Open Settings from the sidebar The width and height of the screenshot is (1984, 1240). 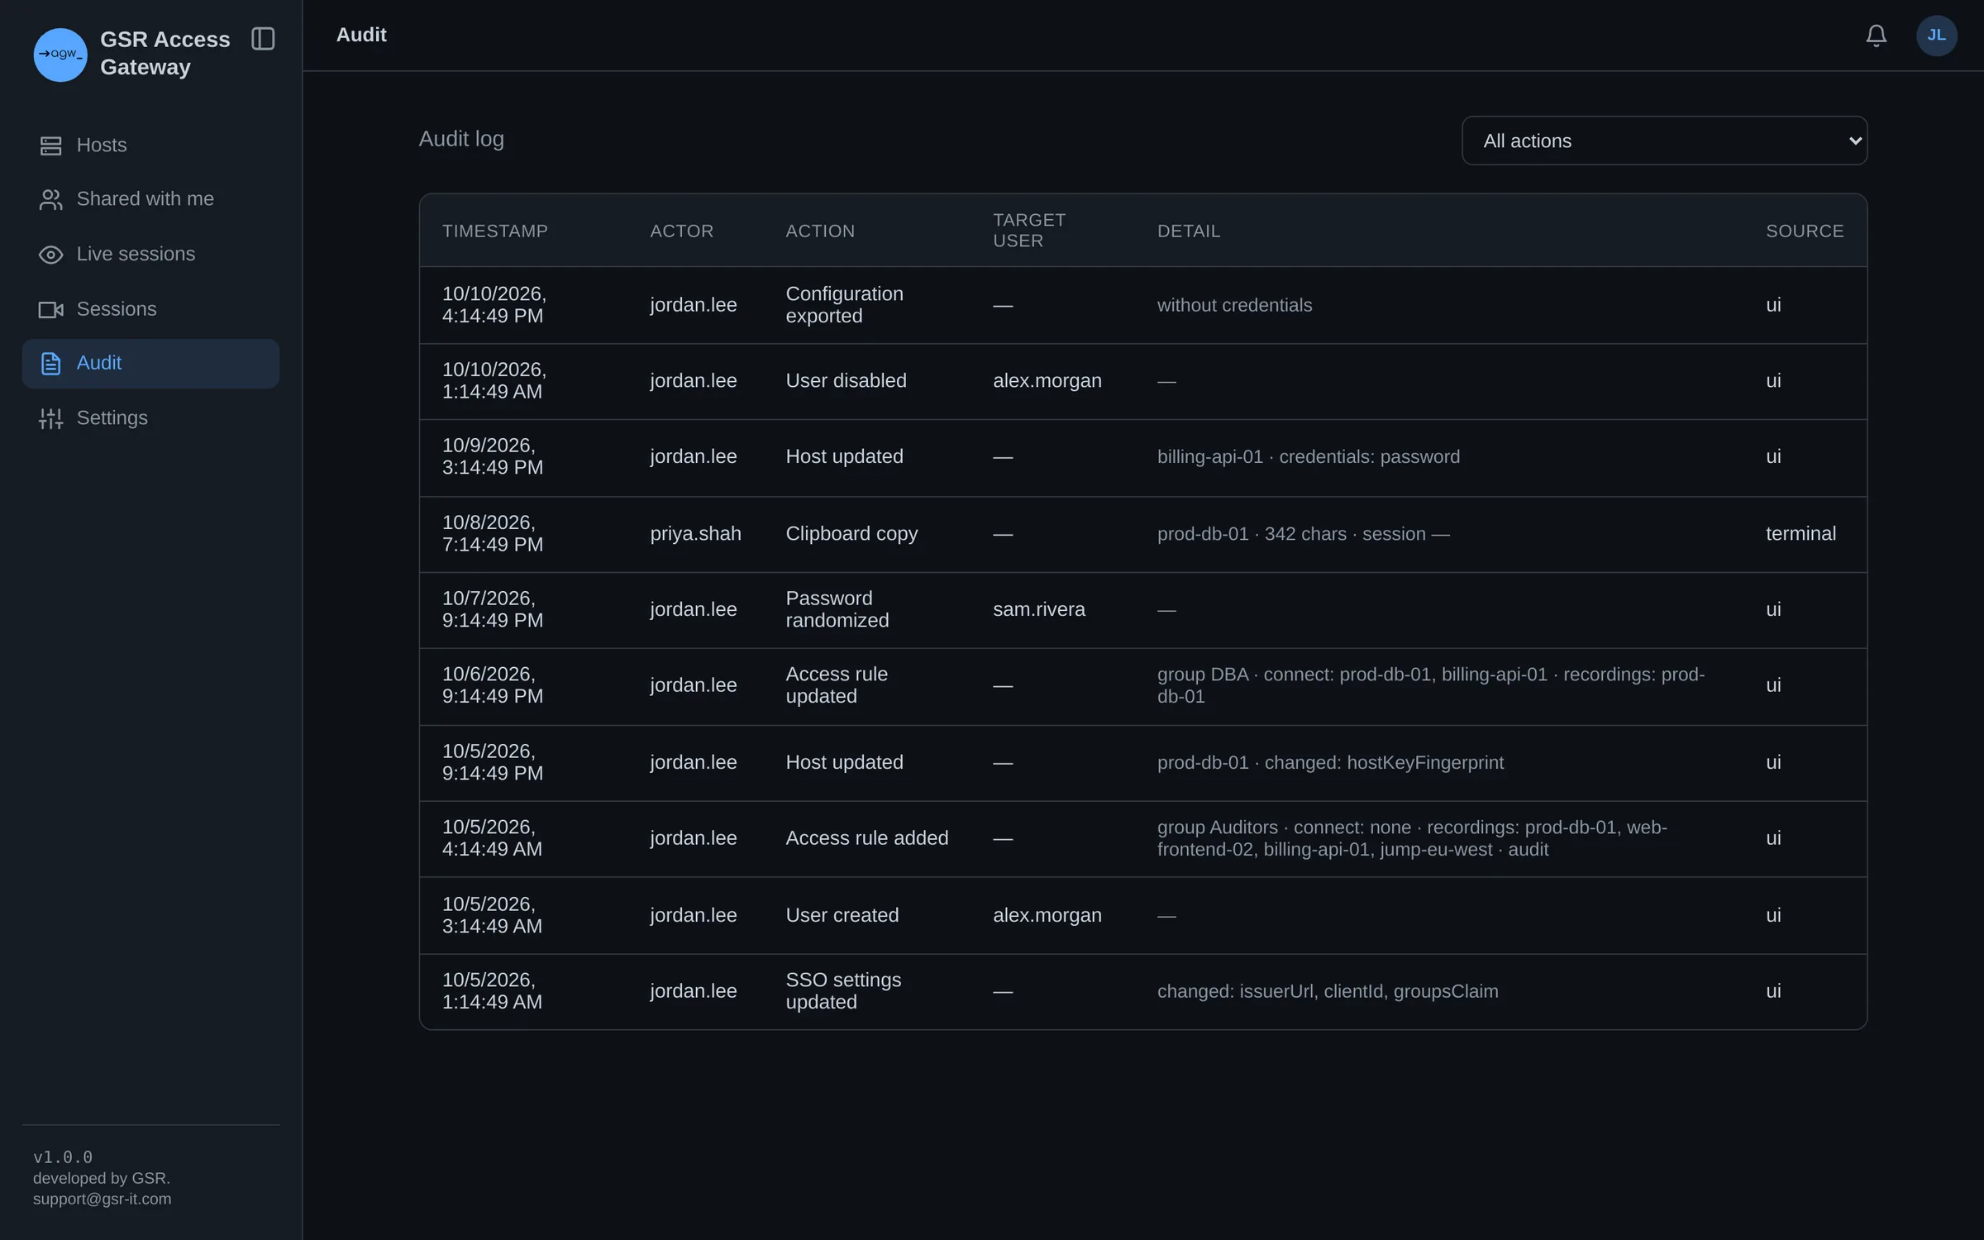pyautogui.click(x=150, y=418)
